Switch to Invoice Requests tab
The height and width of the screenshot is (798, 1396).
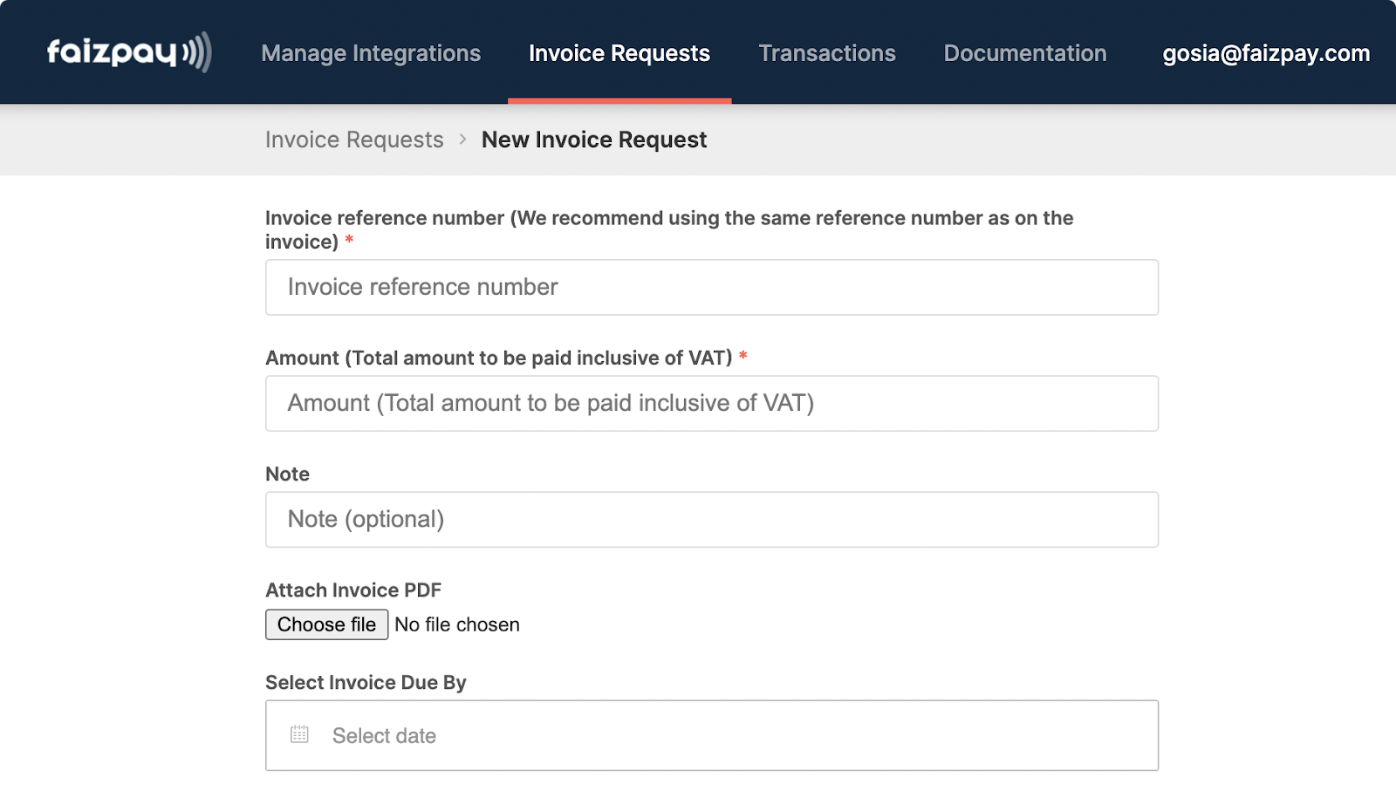(x=619, y=53)
